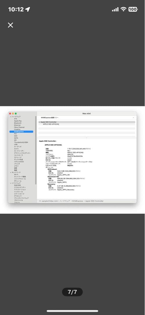Click the disk0s2 BSD name
This screenshot has height=315, width=145.
point(60,181)
